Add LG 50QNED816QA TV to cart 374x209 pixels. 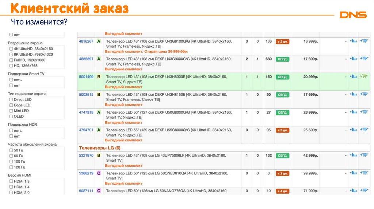click(x=364, y=173)
